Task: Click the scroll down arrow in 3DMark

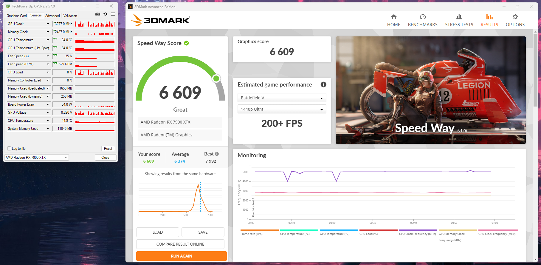Action: [536, 260]
